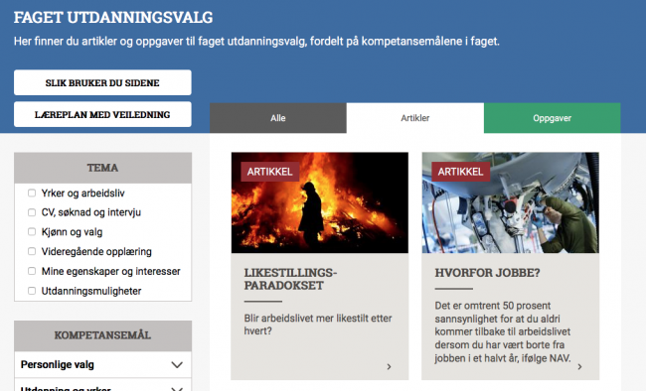646x391 pixels.
Task: Open the Hvorfor jobbe? article title
Action: click(x=487, y=273)
